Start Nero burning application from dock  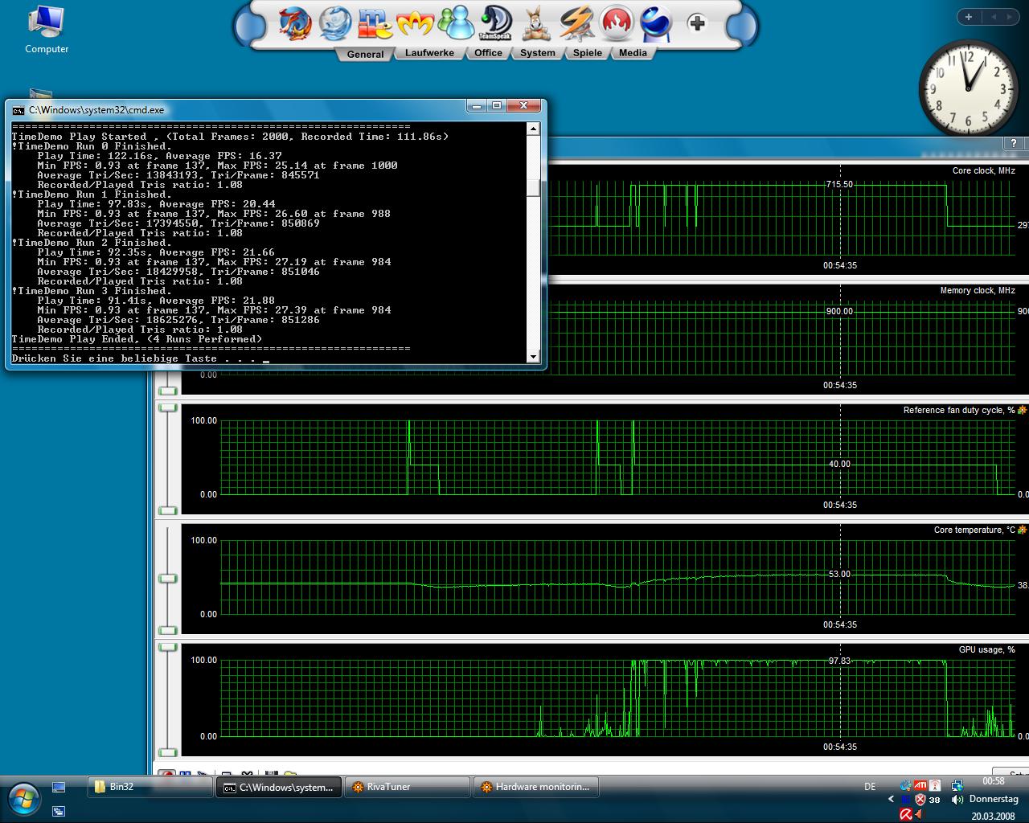[616, 23]
